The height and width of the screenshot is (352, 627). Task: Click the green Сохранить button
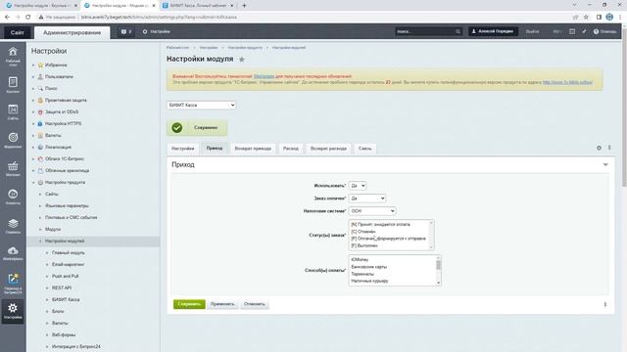[189, 304]
